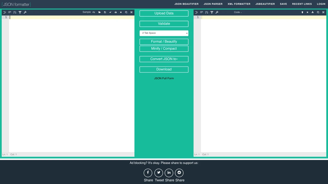This screenshot has width=328, height=184.
Task: Validate input using the checkmark toolbar icon
Action: (110, 12)
